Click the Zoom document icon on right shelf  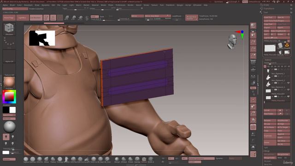253,42
